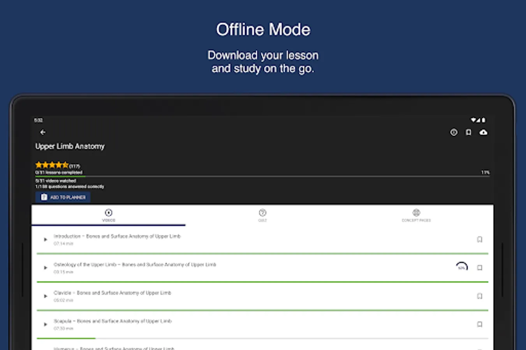526x350 pixels.
Task: Click the duration under the Clavicle lesson
Action: (63, 300)
